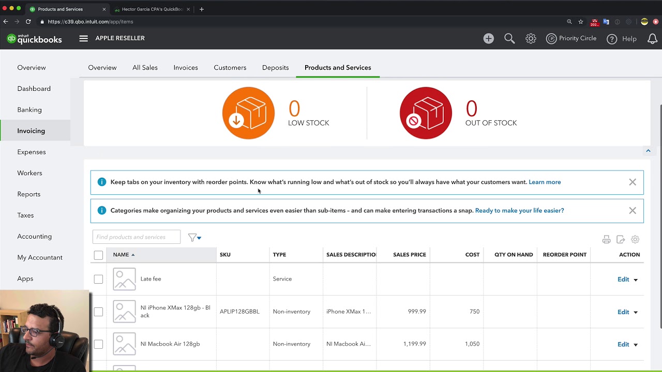
Task: Open table column settings gear
Action: pyautogui.click(x=635, y=240)
